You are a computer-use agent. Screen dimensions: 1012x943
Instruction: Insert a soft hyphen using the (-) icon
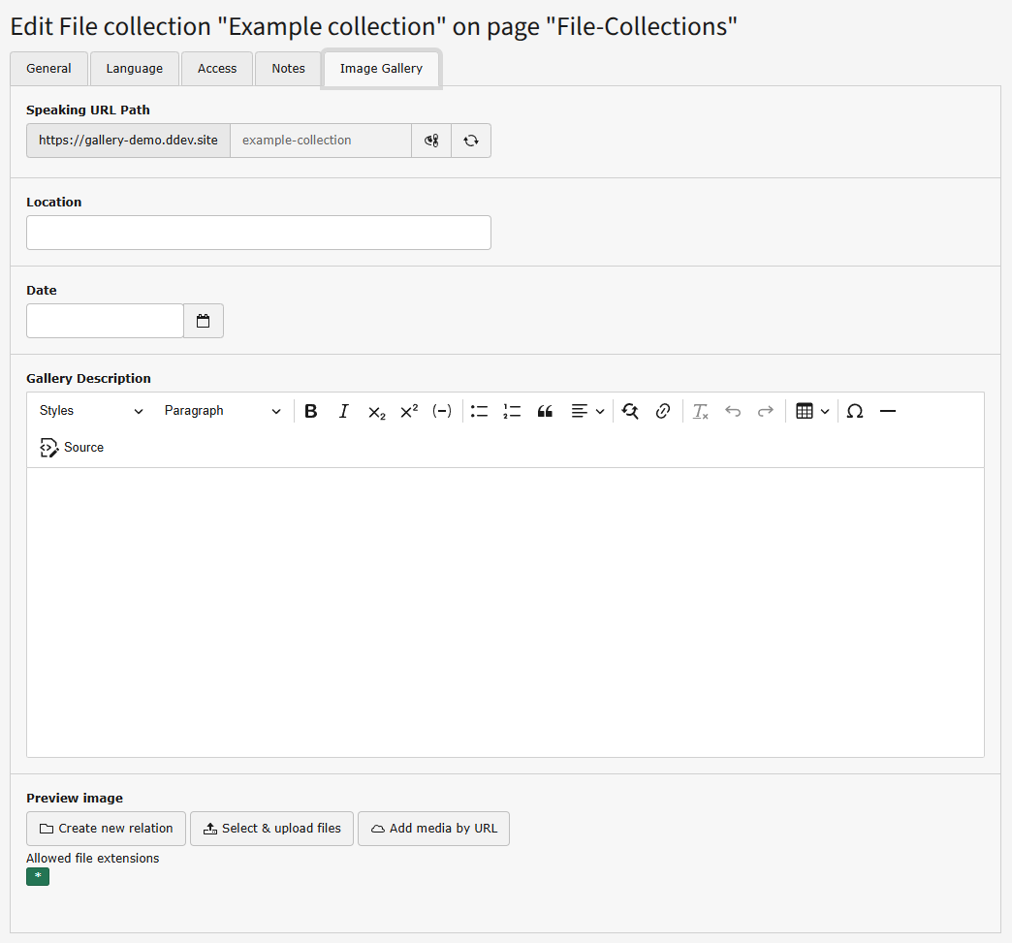(x=441, y=411)
